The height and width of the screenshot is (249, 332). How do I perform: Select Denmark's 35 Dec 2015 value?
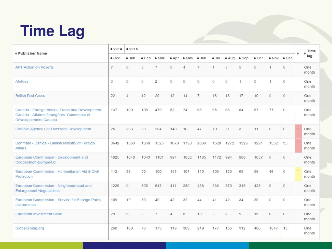click(x=285, y=143)
